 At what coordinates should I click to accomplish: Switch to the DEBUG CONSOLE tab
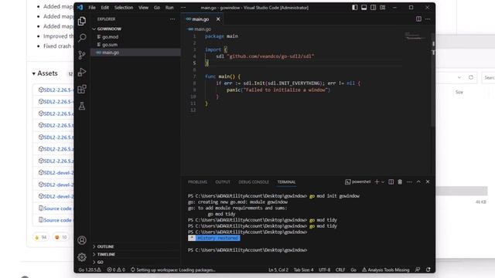[254, 182]
